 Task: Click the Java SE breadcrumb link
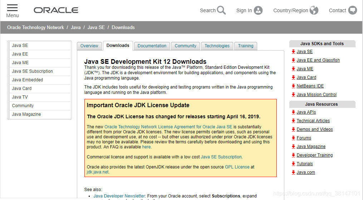click(x=96, y=27)
